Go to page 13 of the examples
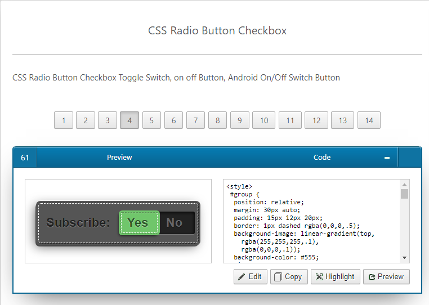This screenshot has height=305, width=429. 342,120
